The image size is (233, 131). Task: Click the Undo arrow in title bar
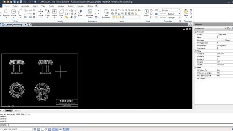(25, 2)
